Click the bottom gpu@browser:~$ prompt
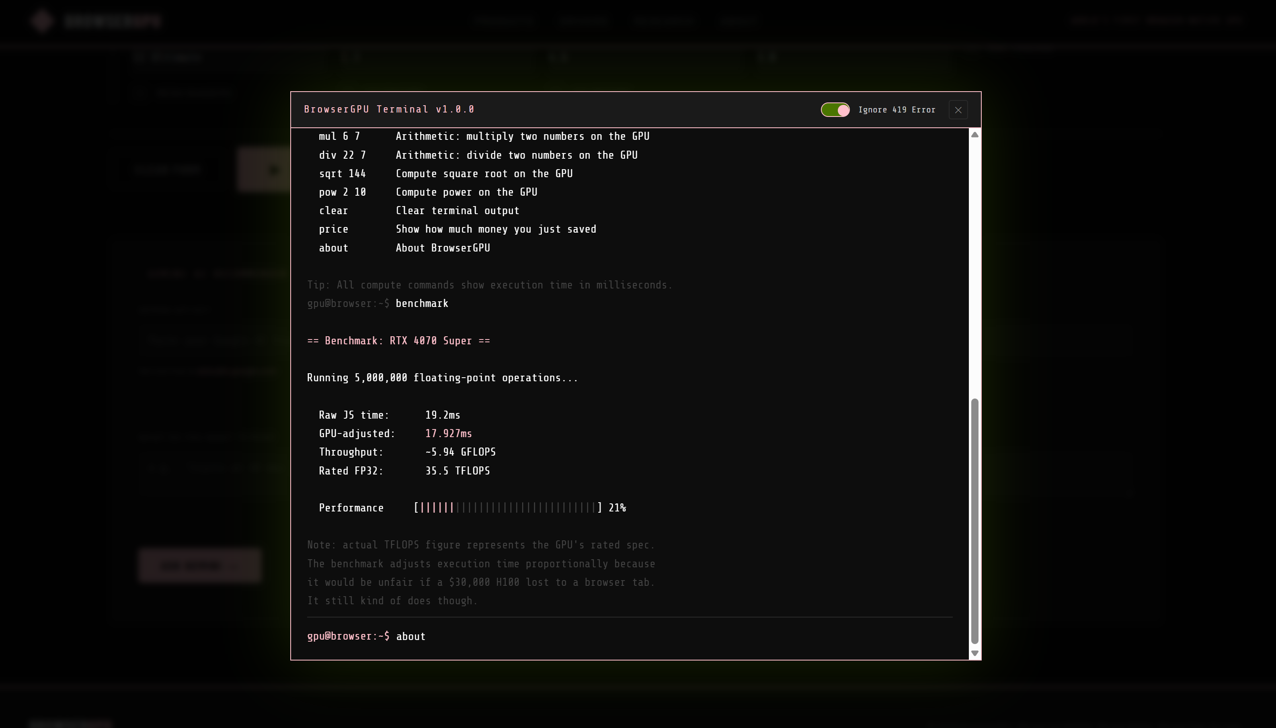 (348, 636)
